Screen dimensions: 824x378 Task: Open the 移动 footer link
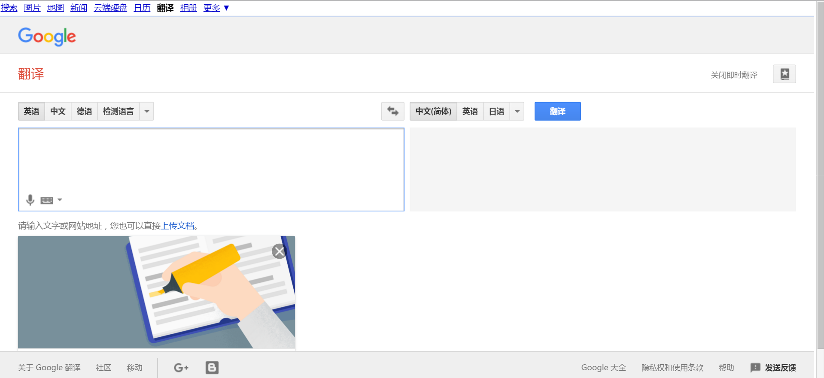point(134,368)
